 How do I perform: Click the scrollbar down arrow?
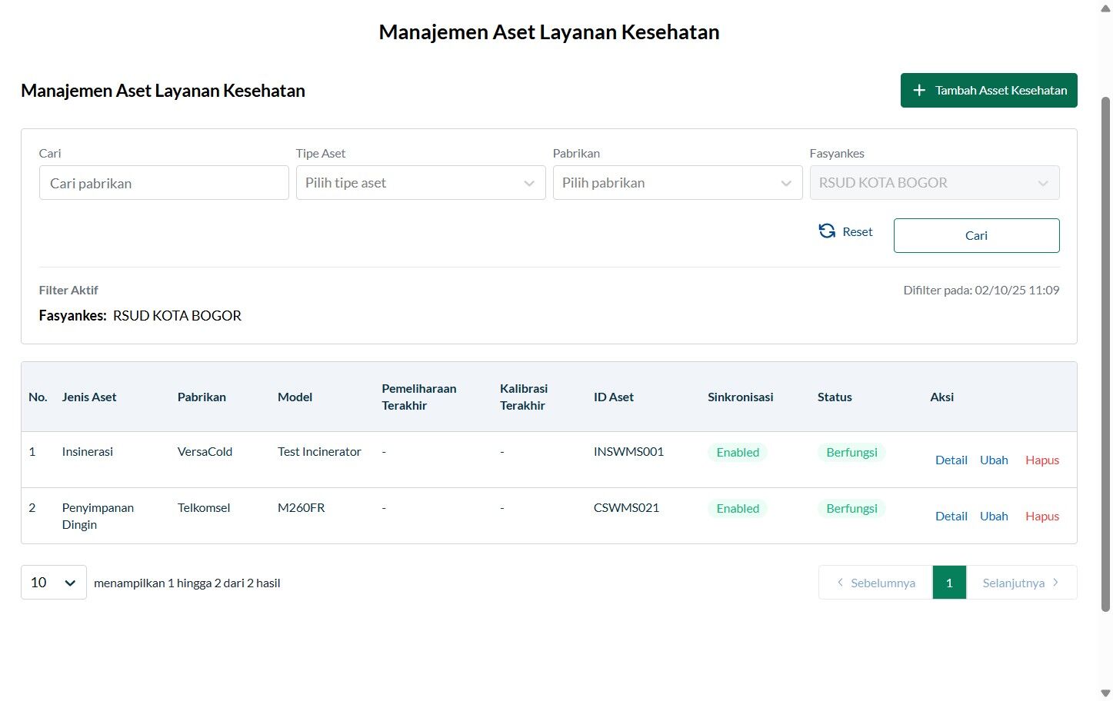point(1106,693)
